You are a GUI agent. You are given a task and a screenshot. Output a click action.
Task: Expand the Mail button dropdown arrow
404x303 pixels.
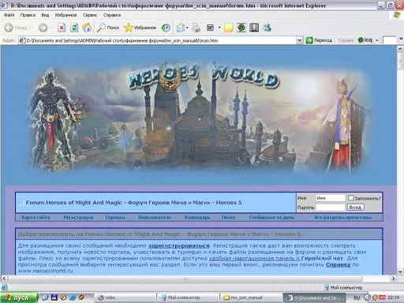187,28
